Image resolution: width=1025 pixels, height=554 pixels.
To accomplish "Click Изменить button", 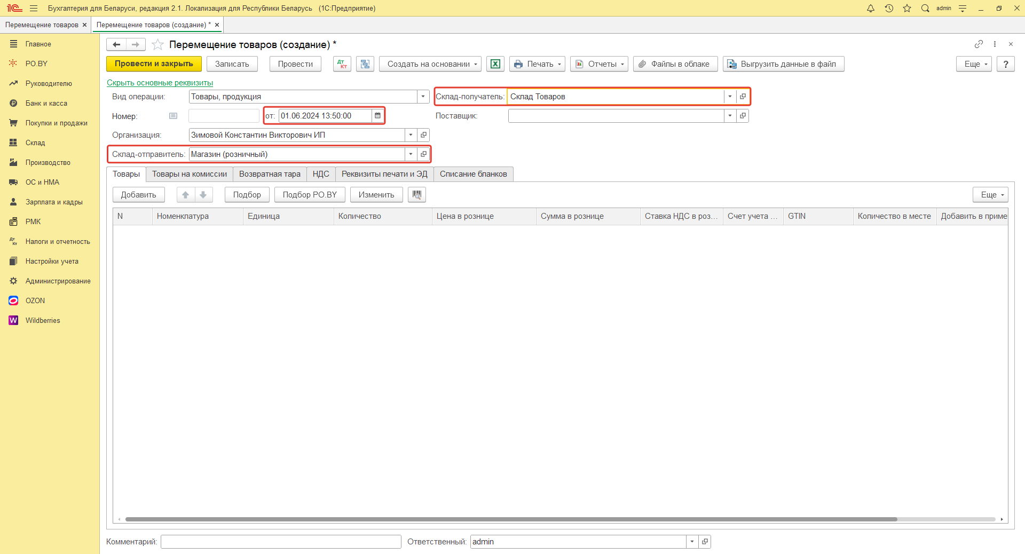I will 376,195.
